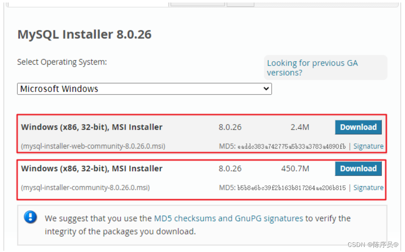Click the Signature link for web installer
This screenshot has height=252, width=405.
[368, 146]
